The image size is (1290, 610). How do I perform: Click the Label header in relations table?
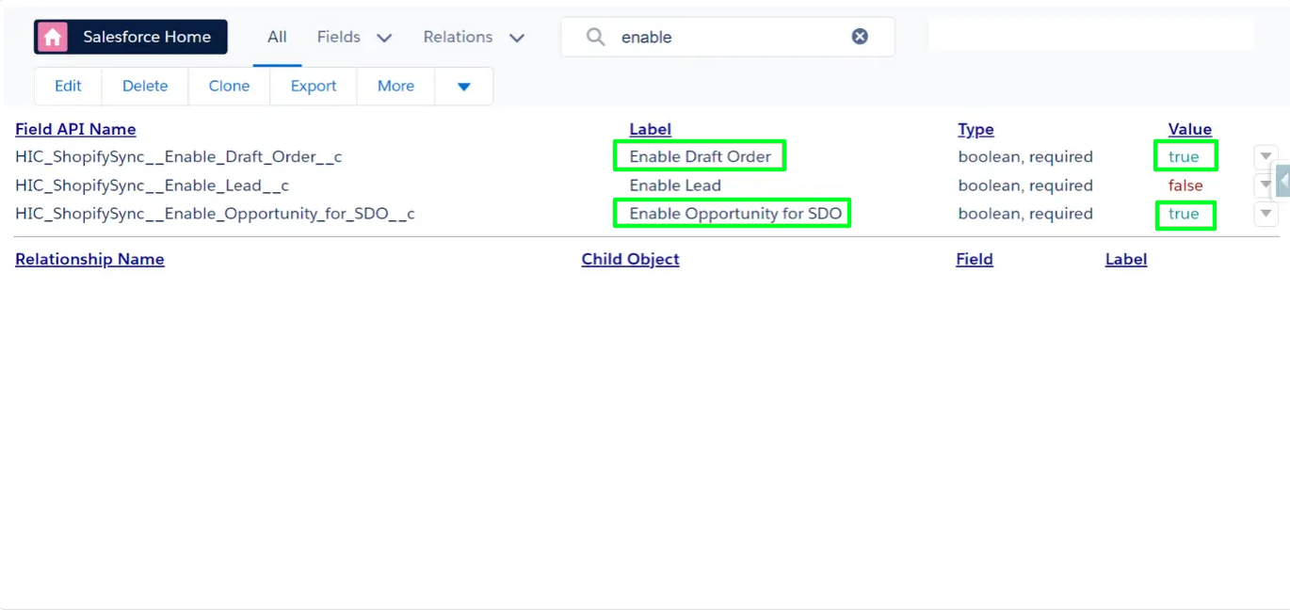[x=1125, y=259]
